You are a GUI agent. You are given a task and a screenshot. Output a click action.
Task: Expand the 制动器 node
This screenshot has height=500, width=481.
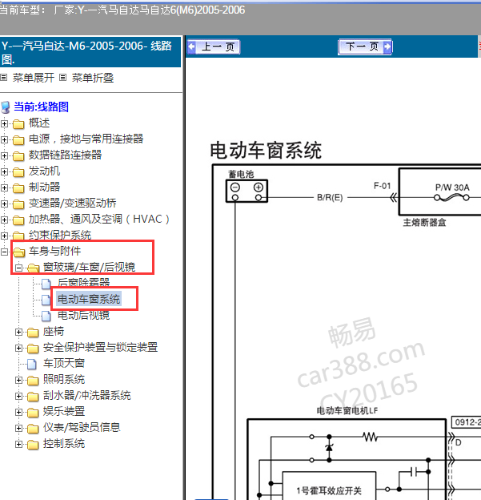[4, 187]
